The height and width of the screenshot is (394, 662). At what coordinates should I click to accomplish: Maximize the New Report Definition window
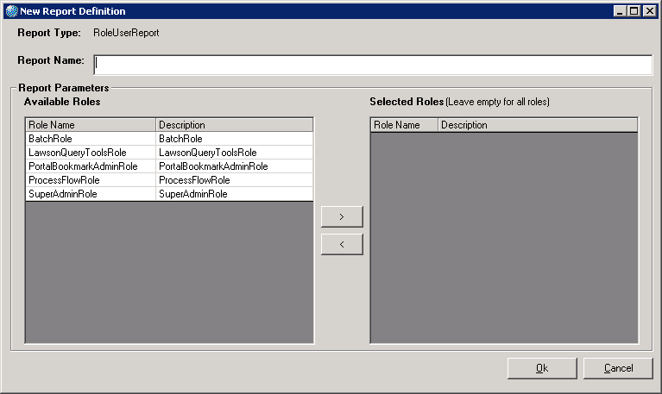(634, 11)
